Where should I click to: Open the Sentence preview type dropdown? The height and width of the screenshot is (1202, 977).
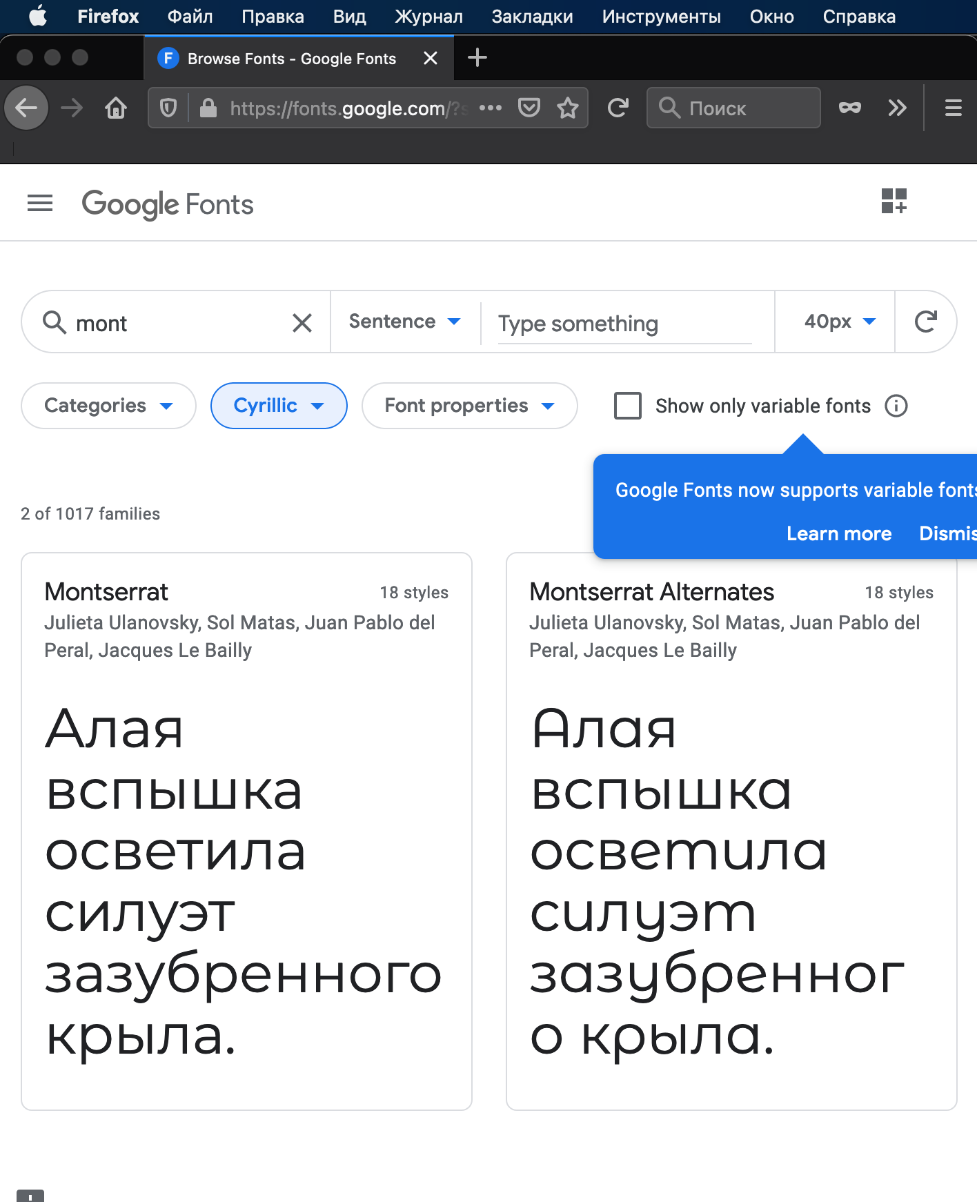pyautogui.click(x=405, y=322)
